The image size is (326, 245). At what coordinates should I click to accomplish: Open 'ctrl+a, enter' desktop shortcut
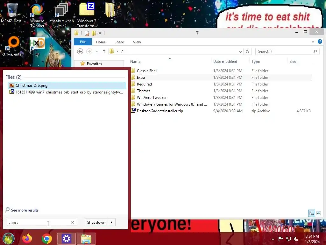click(12, 46)
